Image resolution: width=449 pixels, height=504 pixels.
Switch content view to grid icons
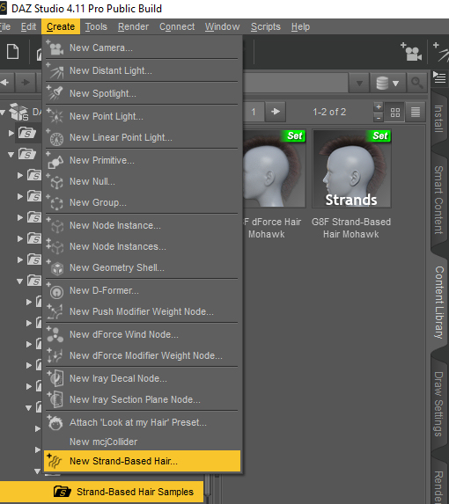coord(395,113)
